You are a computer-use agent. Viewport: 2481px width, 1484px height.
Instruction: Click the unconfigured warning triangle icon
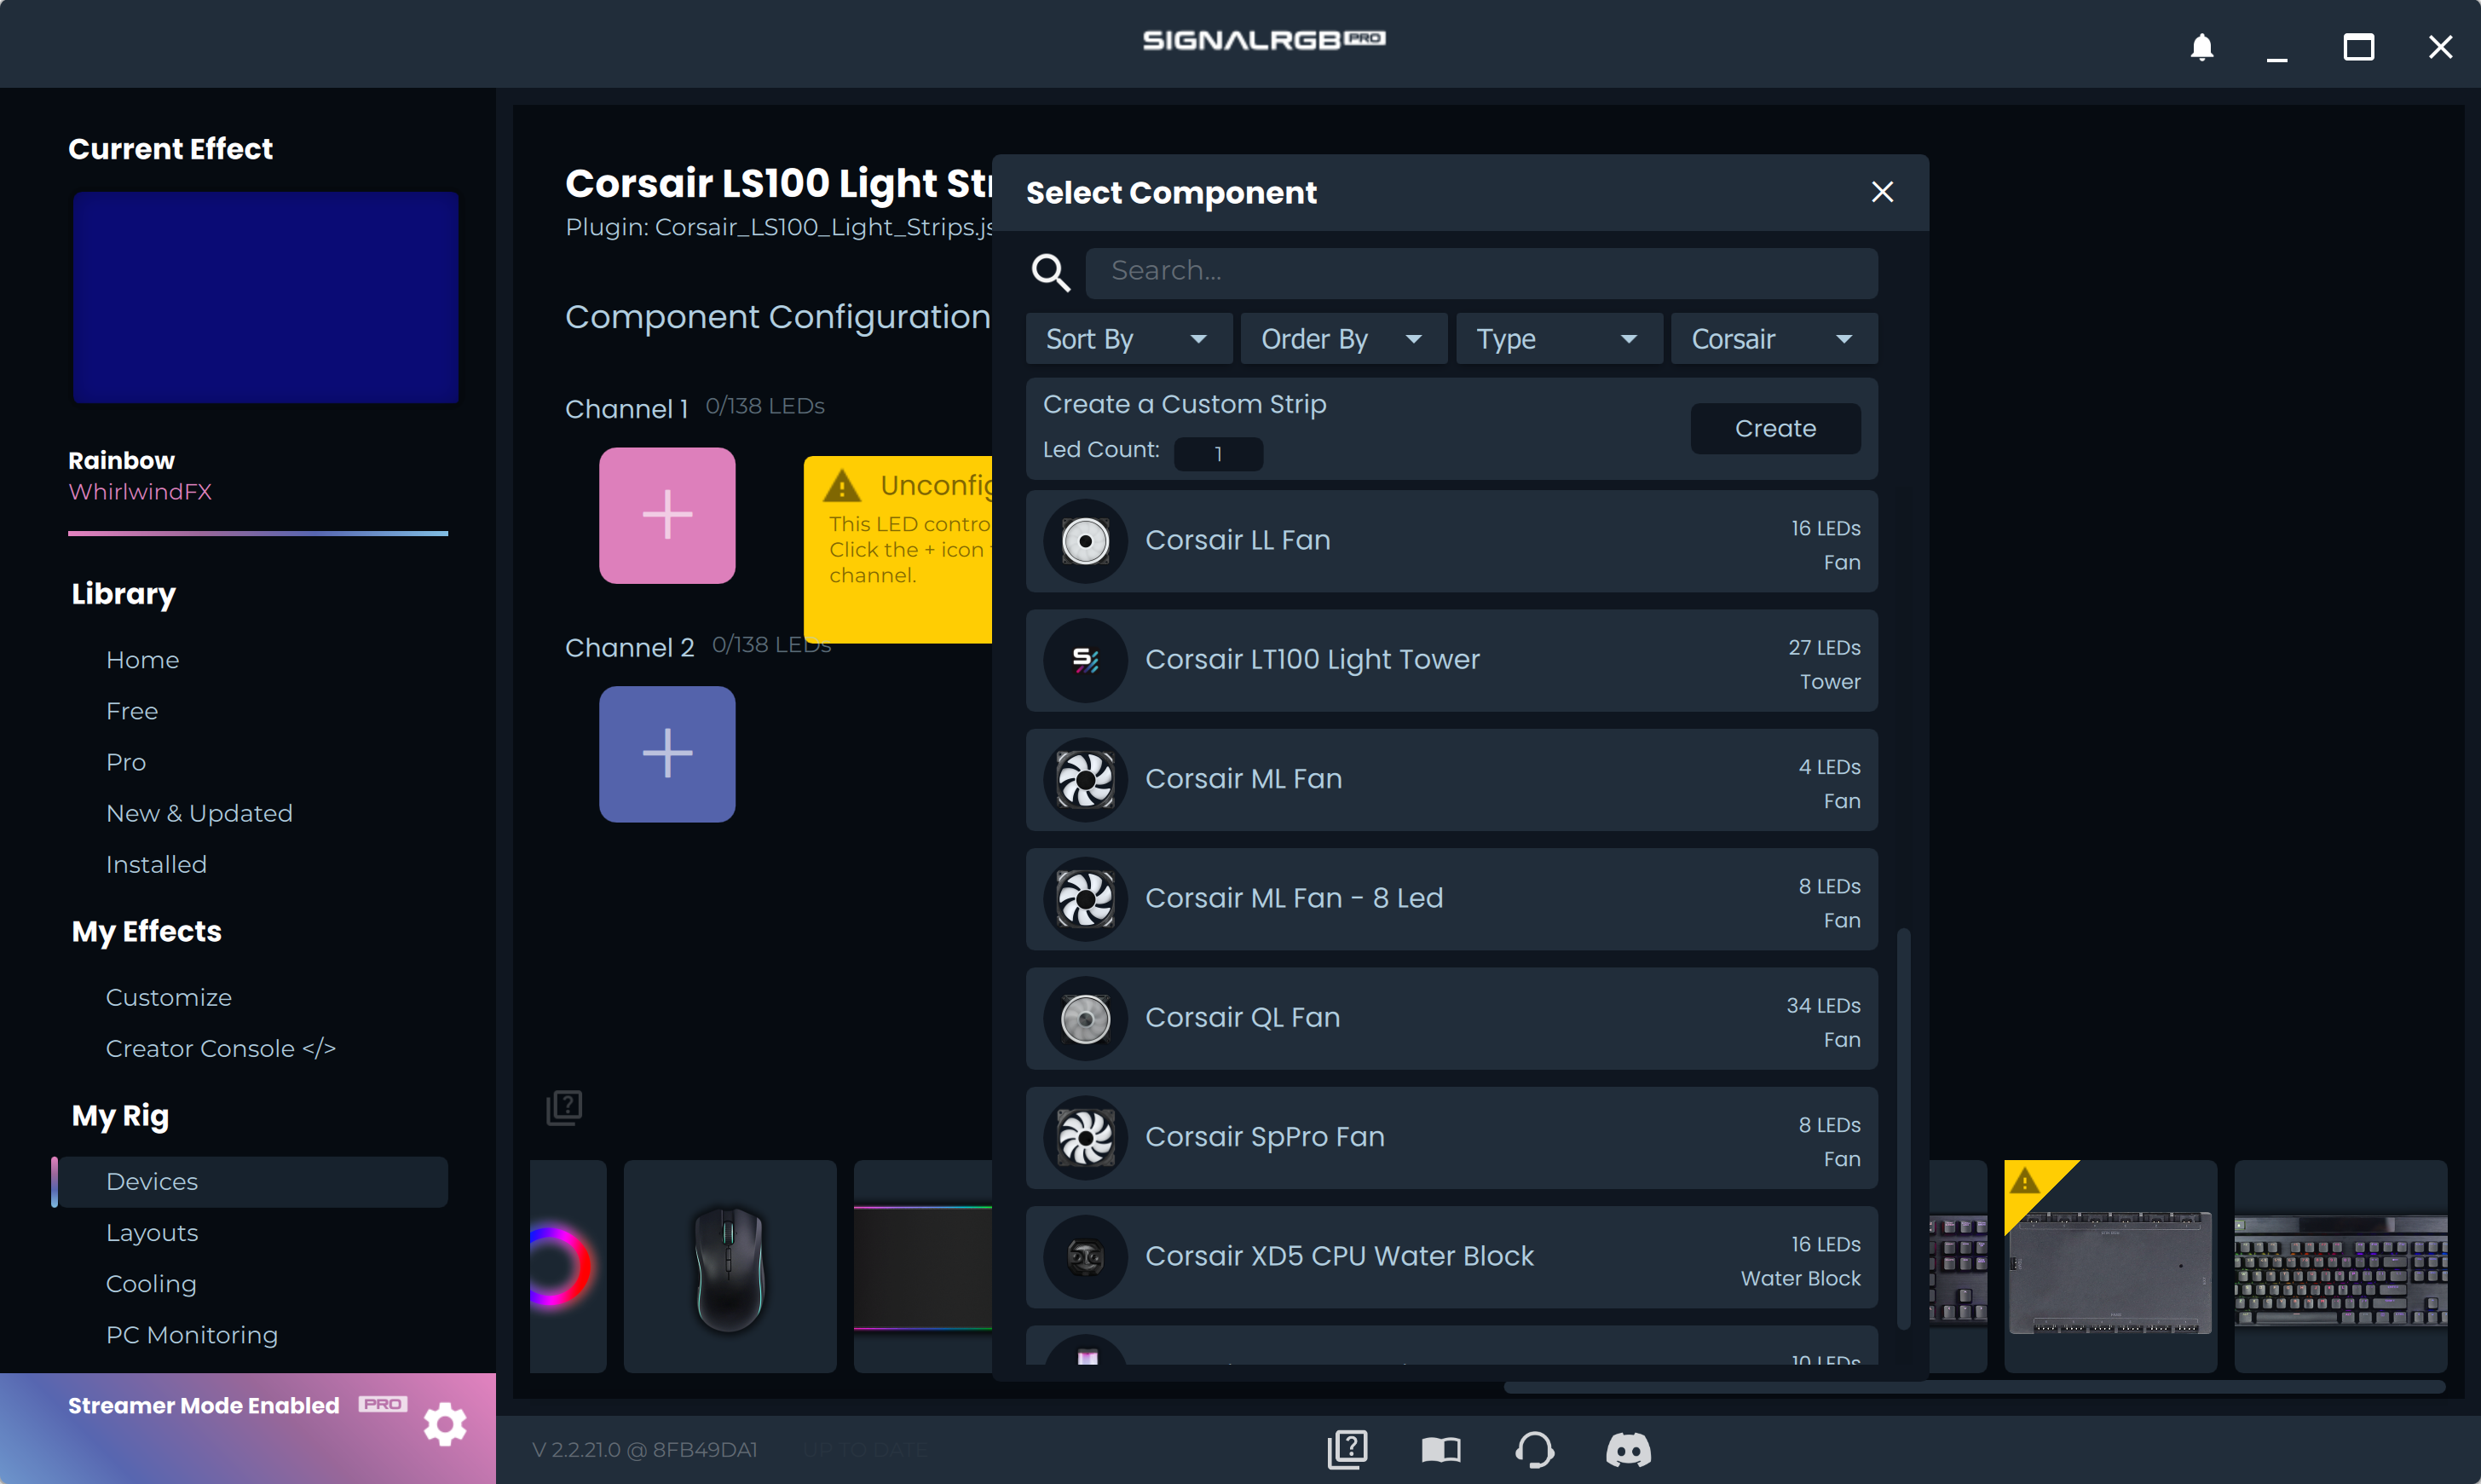[842, 486]
